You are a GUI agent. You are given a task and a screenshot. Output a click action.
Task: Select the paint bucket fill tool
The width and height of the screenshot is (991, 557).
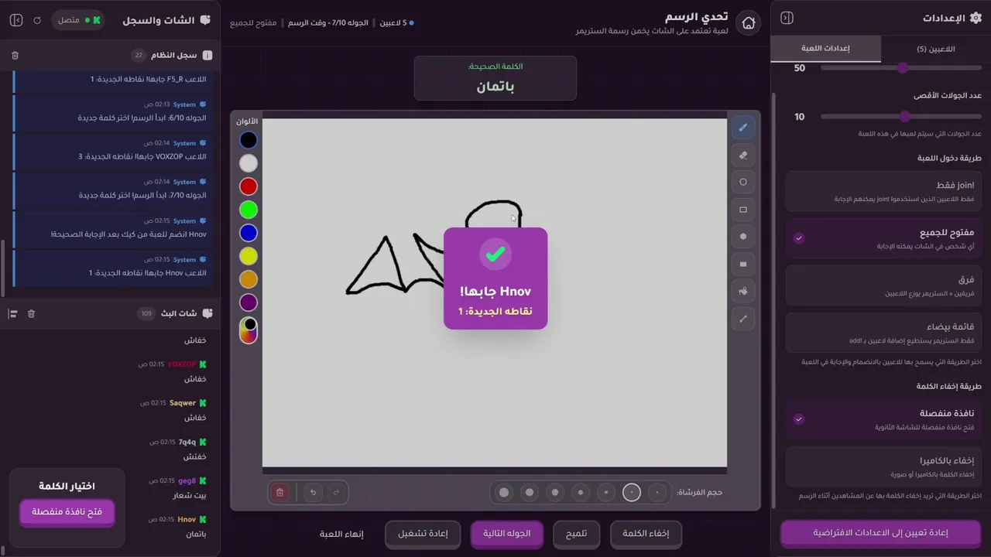pos(743,292)
